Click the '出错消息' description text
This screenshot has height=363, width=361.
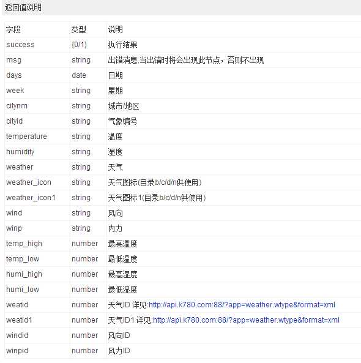[x=186, y=60]
